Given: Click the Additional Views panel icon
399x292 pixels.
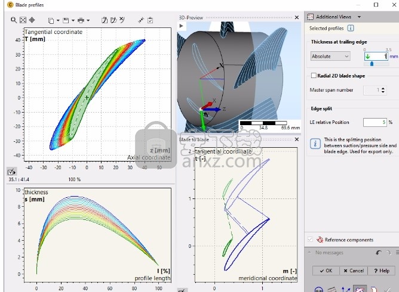Looking at the screenshot, I should point(310,17).
